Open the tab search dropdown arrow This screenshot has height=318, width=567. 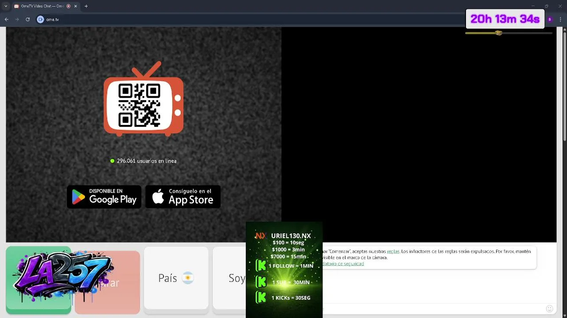(x=6, y=6)
